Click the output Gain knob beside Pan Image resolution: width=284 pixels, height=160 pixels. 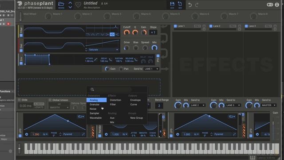coord(107,69)
